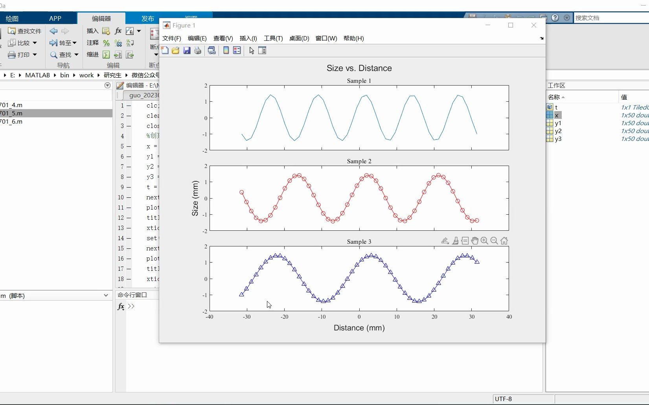Toggle the Insert Colorbar toolbar button
Image resolution: width=649 pixels, height=405 pixels.
(x=226, y=50)
